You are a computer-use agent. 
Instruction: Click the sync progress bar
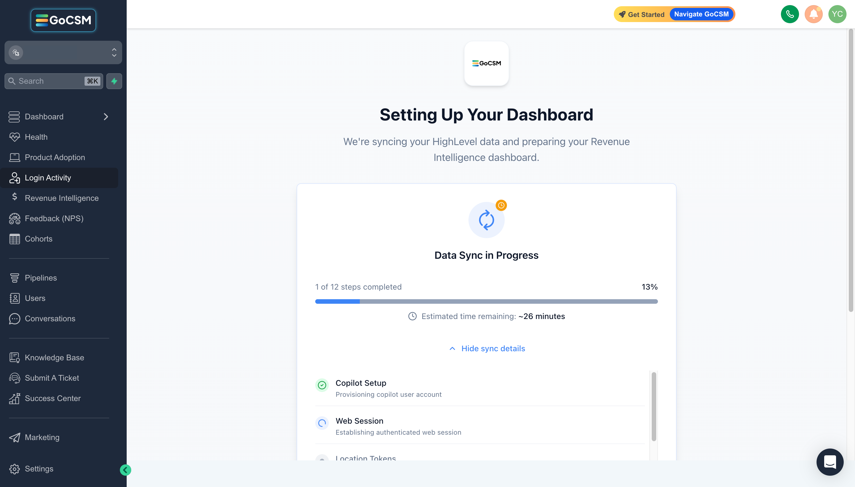(487, 301)
